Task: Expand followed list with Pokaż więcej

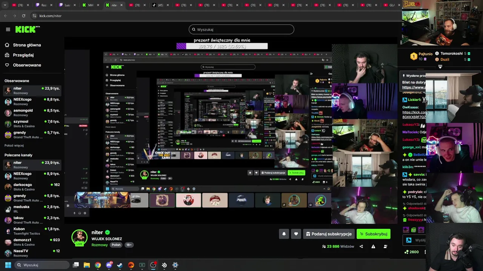Action: point(14,145)
